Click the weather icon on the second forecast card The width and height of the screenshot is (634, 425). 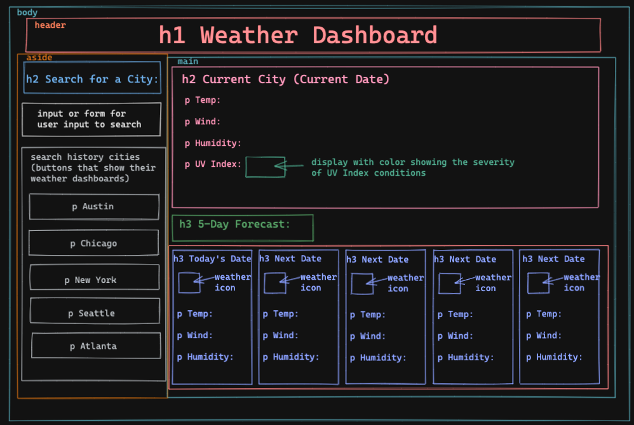point(274,283)
